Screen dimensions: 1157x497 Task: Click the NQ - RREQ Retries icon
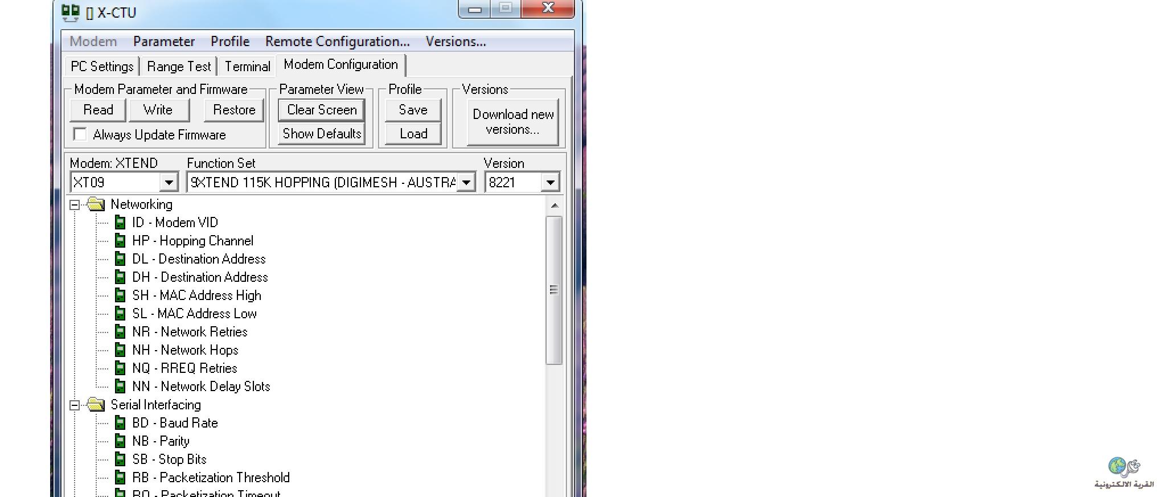[x=120, y=368]
